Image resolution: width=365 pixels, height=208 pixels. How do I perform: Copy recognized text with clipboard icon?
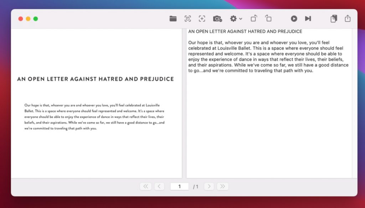pyautogui.click(x=334, y=18)
